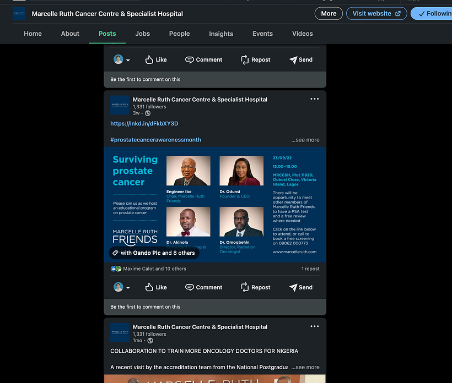Switch to the Jobs tab
Viewport: 452px width, 383px height.
[x=142, y=34]
